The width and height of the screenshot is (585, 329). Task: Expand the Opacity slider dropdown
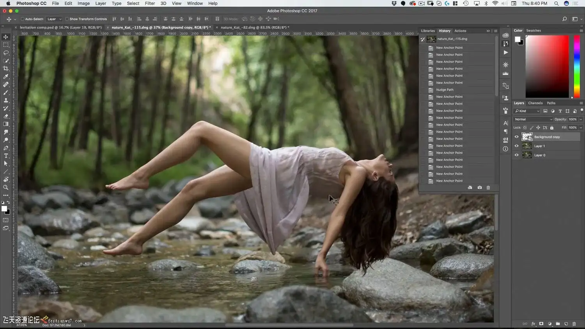(581, 119)
